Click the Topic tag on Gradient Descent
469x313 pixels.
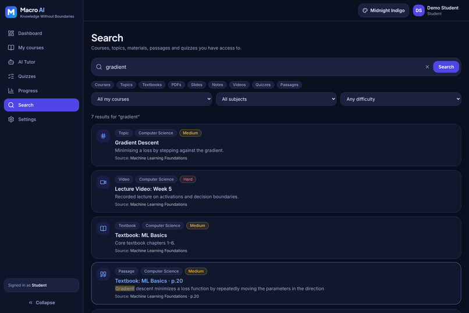123,133
